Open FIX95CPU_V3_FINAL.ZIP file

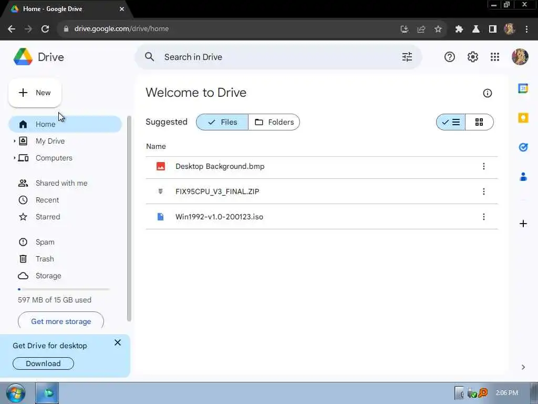[x=322, y=191]
